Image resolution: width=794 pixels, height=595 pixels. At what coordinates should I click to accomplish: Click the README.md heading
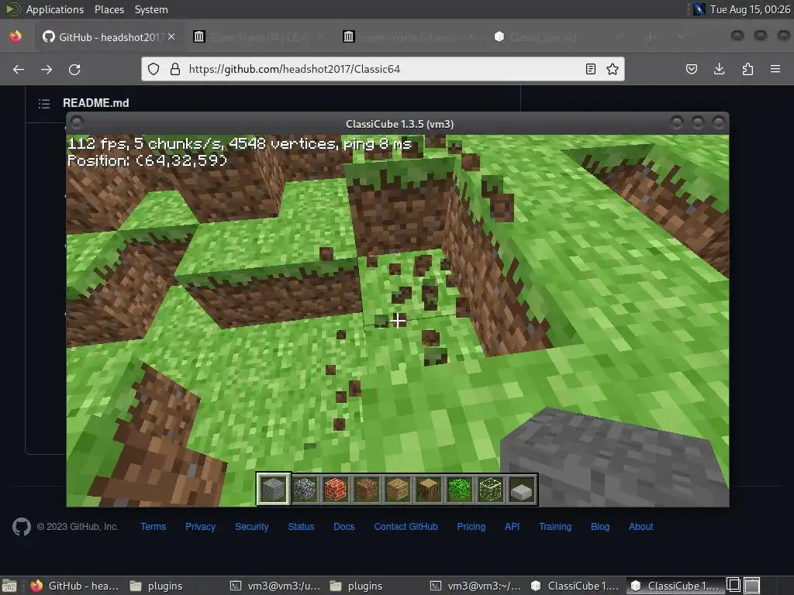pos(95,103)
